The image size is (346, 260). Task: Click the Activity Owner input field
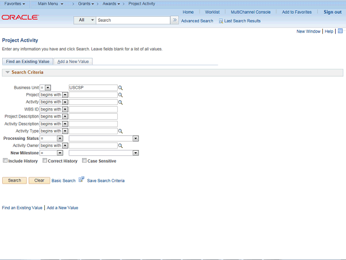[x=93, y=146]
